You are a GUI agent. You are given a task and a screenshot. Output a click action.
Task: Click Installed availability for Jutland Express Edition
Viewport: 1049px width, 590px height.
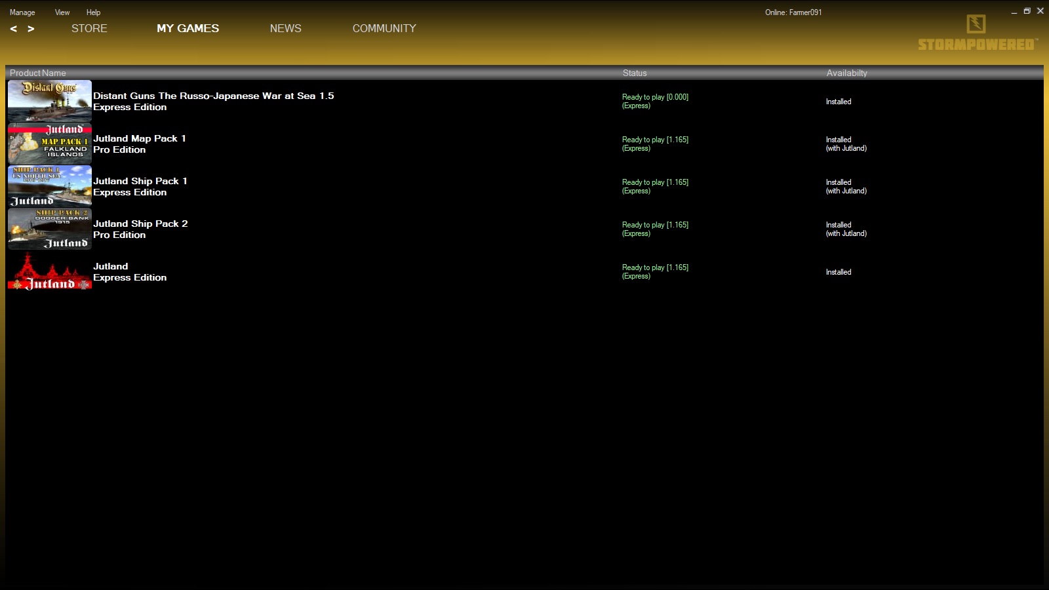839,272
